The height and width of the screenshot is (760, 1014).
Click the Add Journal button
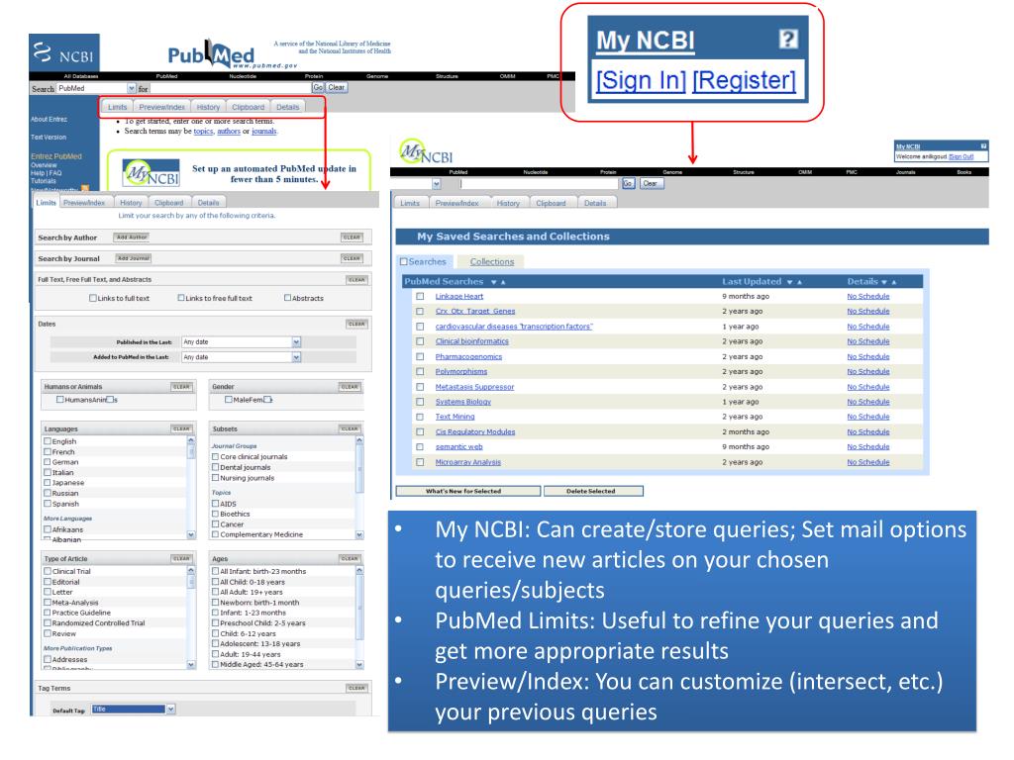134,258
